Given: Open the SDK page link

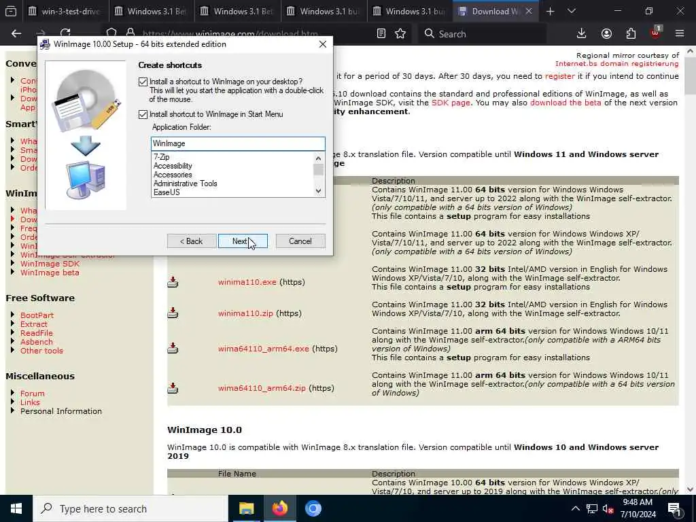Looking at the screenshot, I should [451, 103].
